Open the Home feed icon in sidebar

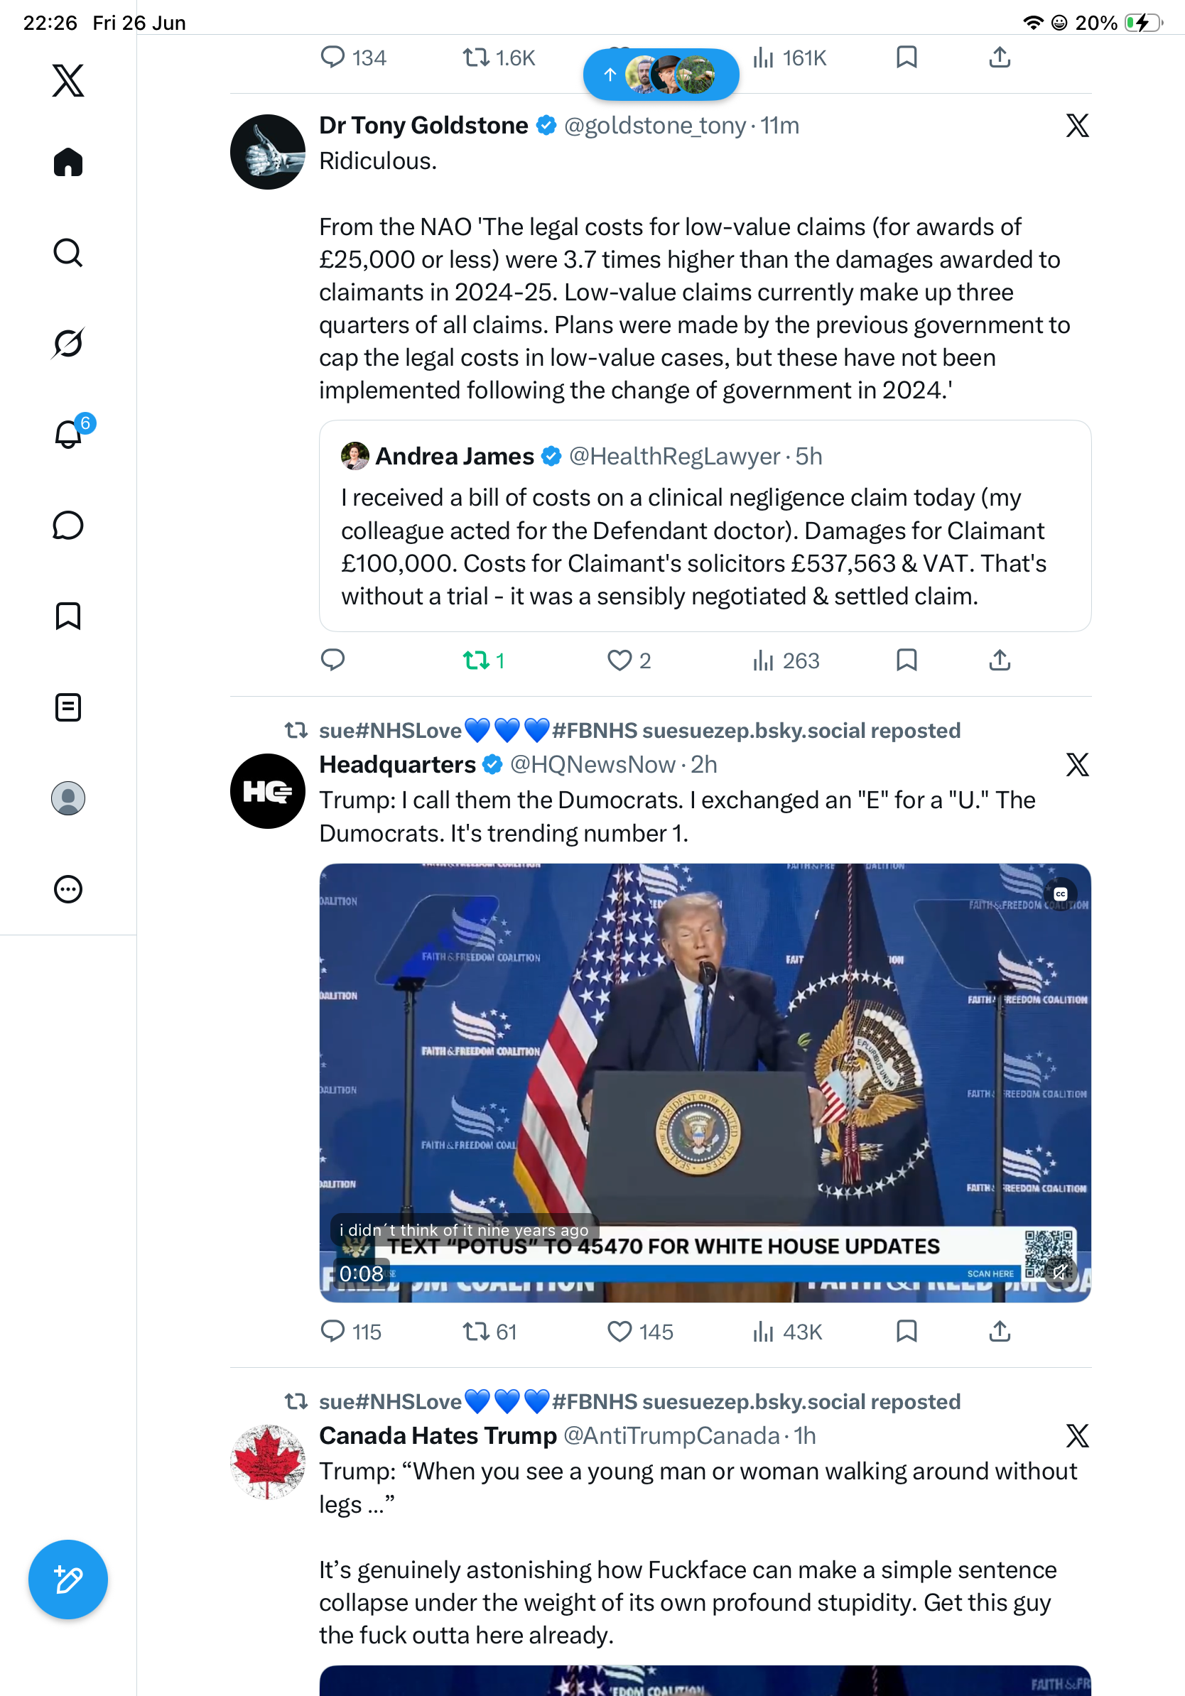click(68, 162)
